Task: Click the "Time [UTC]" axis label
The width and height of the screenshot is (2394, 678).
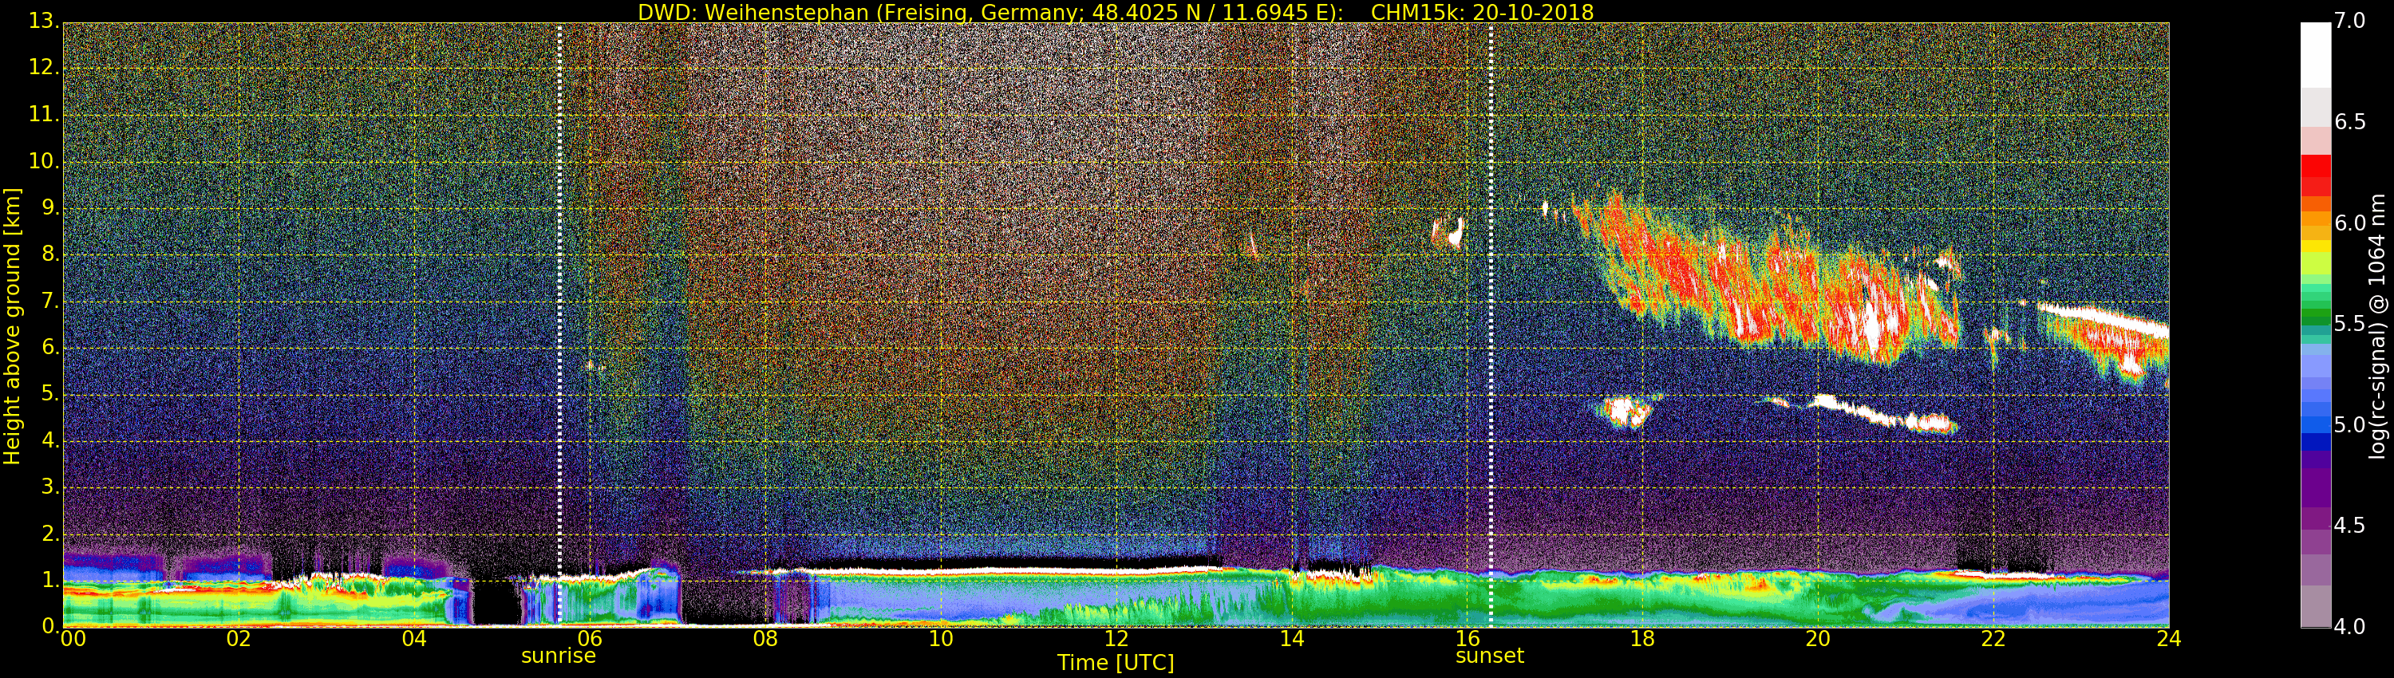Action: 1116,663
